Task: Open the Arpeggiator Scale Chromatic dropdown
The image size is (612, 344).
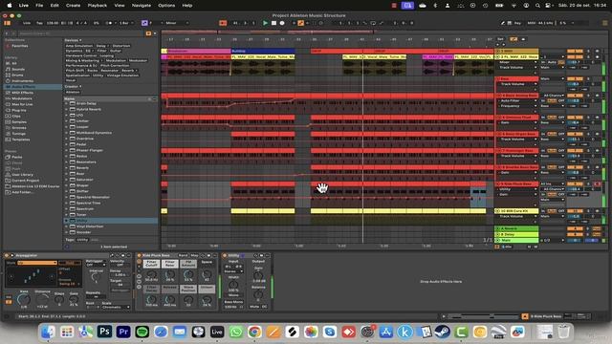Action: click(x=115, y=308)
